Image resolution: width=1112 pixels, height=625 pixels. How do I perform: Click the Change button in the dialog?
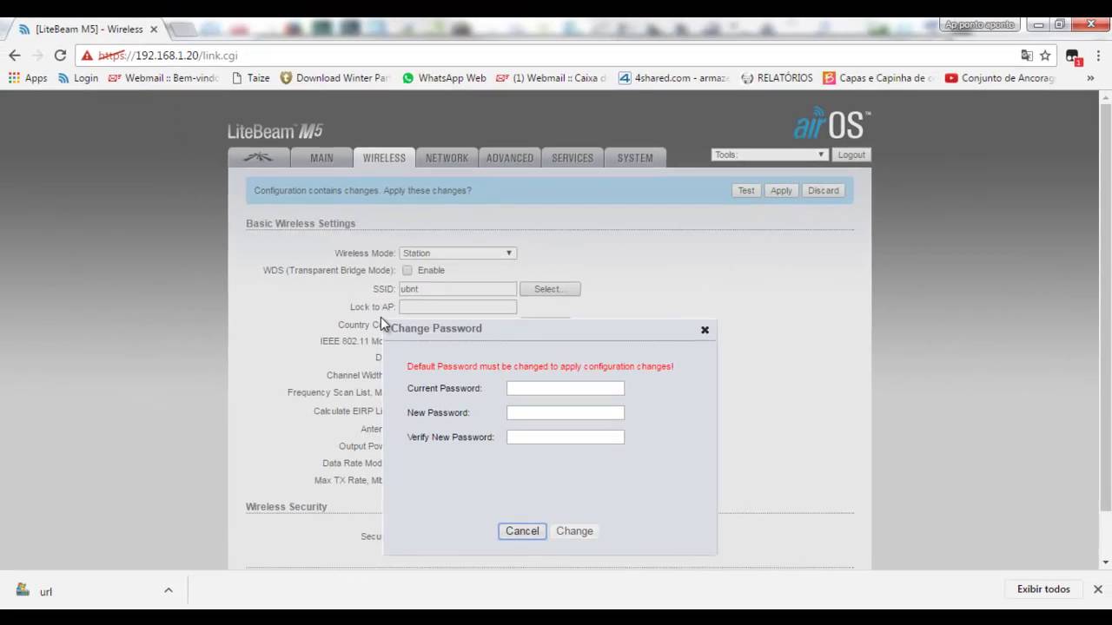[x=574, y=530]
